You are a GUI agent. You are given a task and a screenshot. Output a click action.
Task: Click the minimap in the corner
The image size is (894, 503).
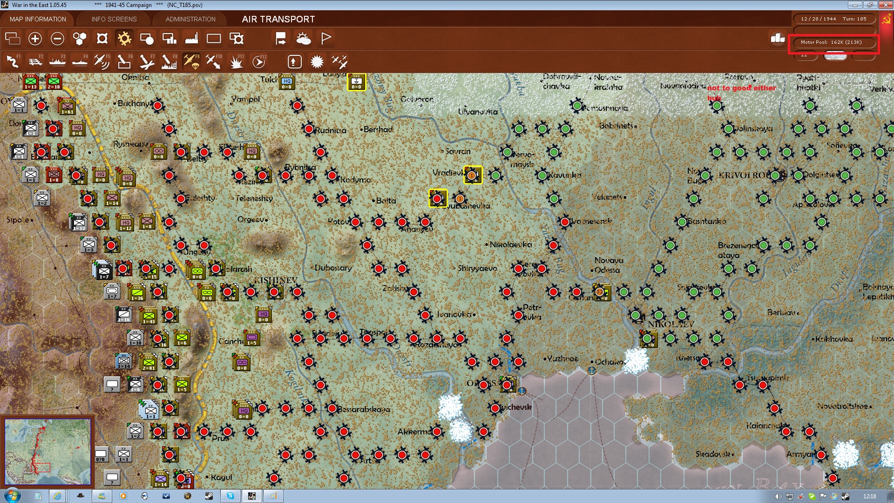pos(47,451)
